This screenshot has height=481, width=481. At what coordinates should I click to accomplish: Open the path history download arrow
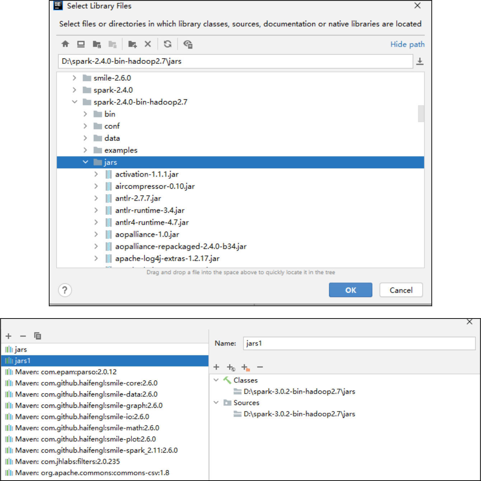click(420, 61)
